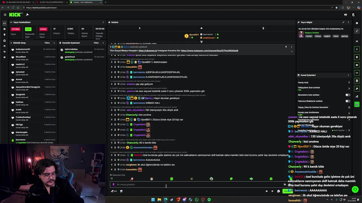Image resolution: width=362 pixels, height=203 pixels.
Task: Open the Kanal Eylemleri panel options menu
Action: [x=348, y=75]
